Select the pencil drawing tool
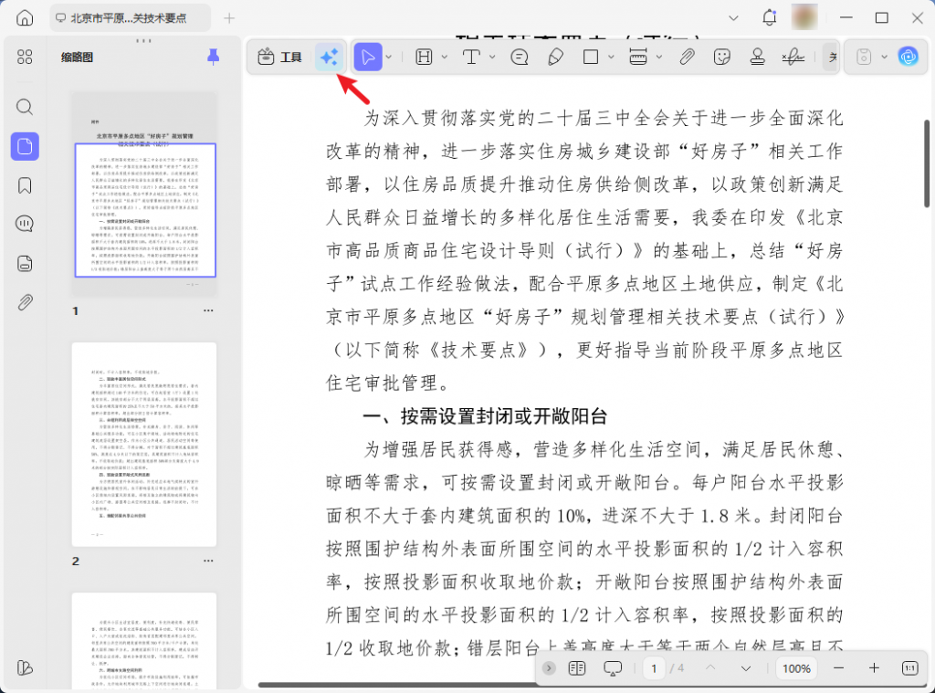Image resolution: width=935 pixels, height=693 pixels. pyautogui.click(x=555, y=58)
